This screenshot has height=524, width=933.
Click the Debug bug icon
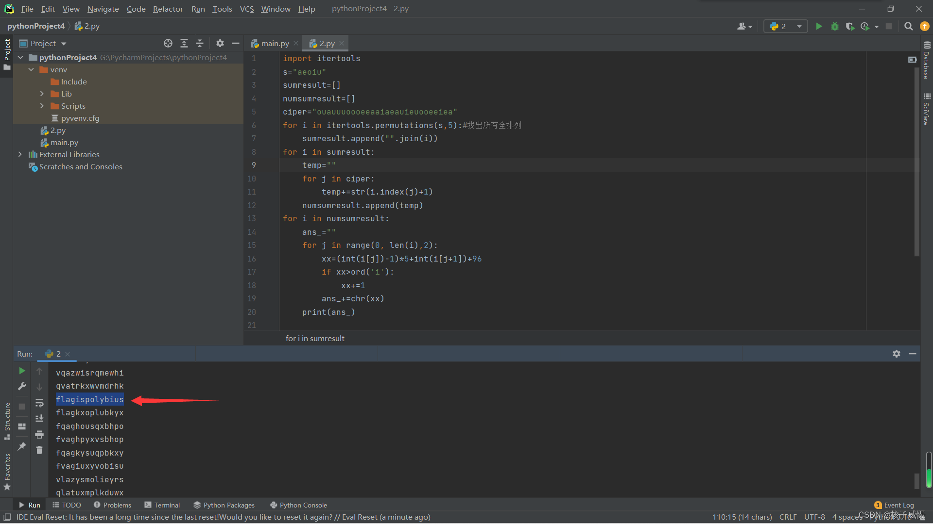834,26
